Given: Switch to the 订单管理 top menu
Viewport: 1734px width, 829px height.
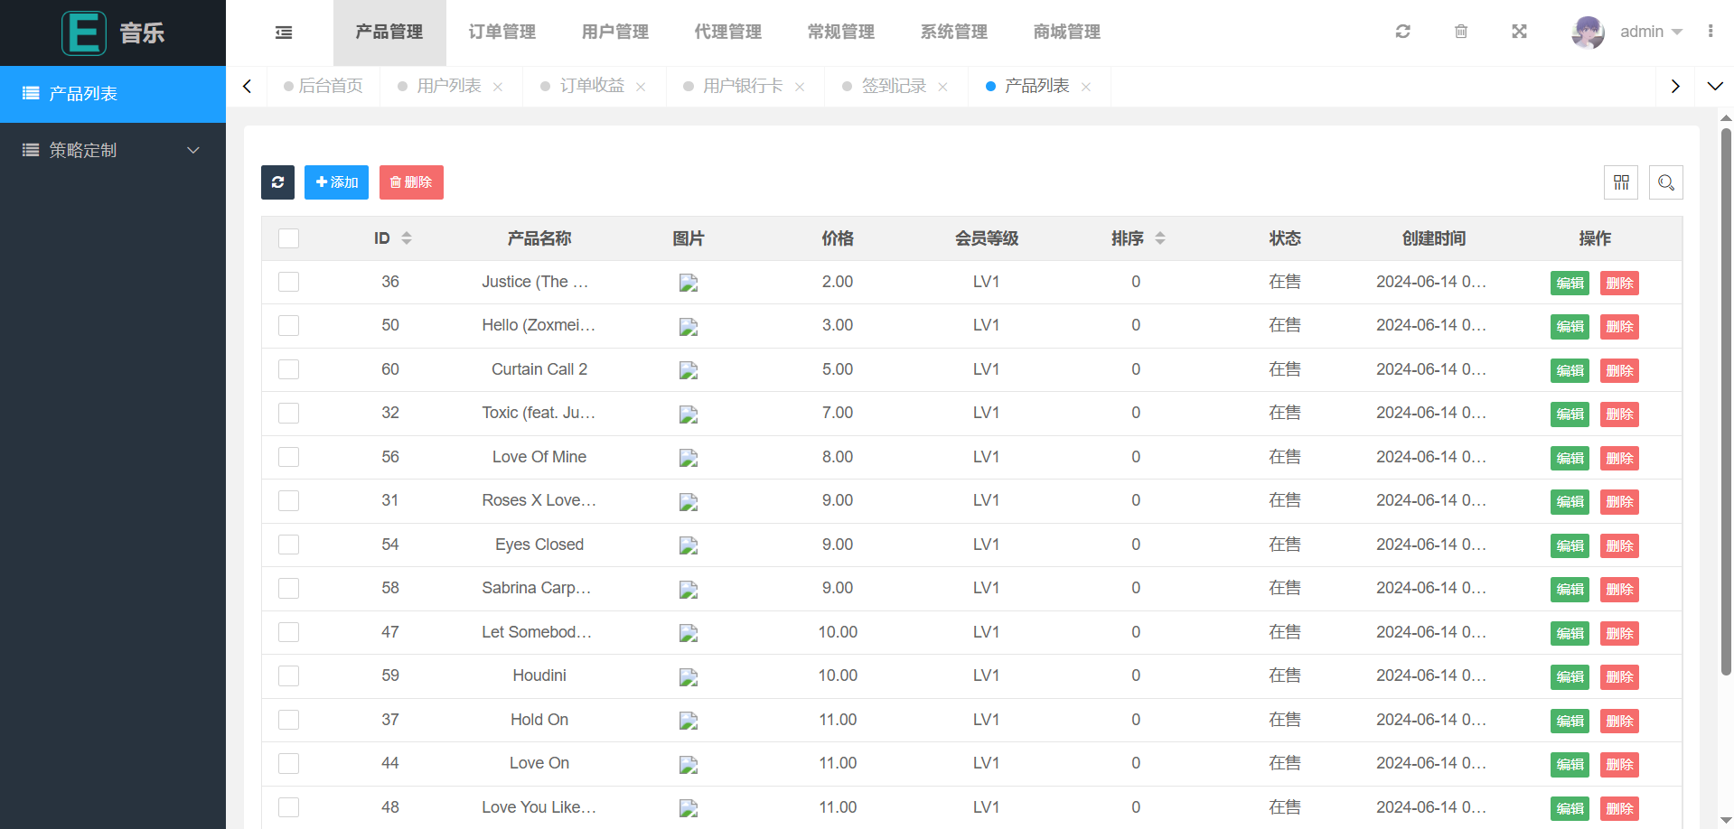Looking at the screenshot, I should point(501,33).
